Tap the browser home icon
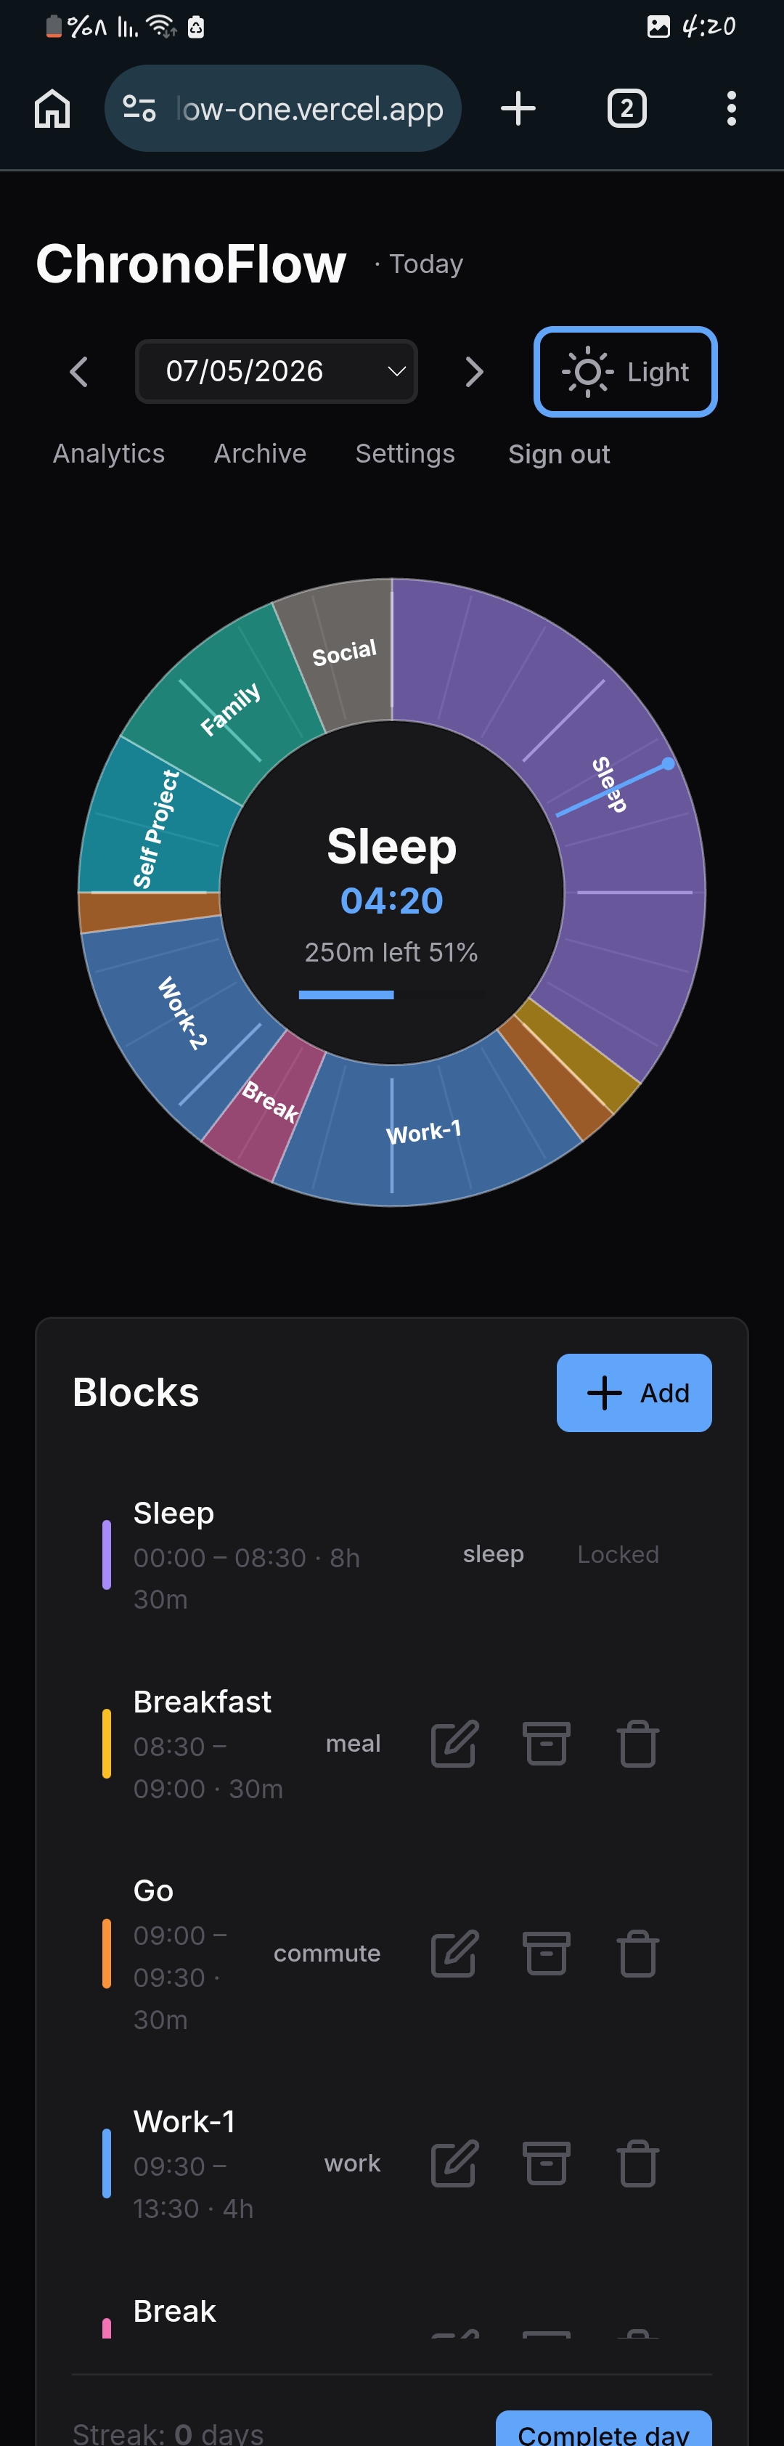Viewport: 784px width, 2446px height. coord(52,108)
